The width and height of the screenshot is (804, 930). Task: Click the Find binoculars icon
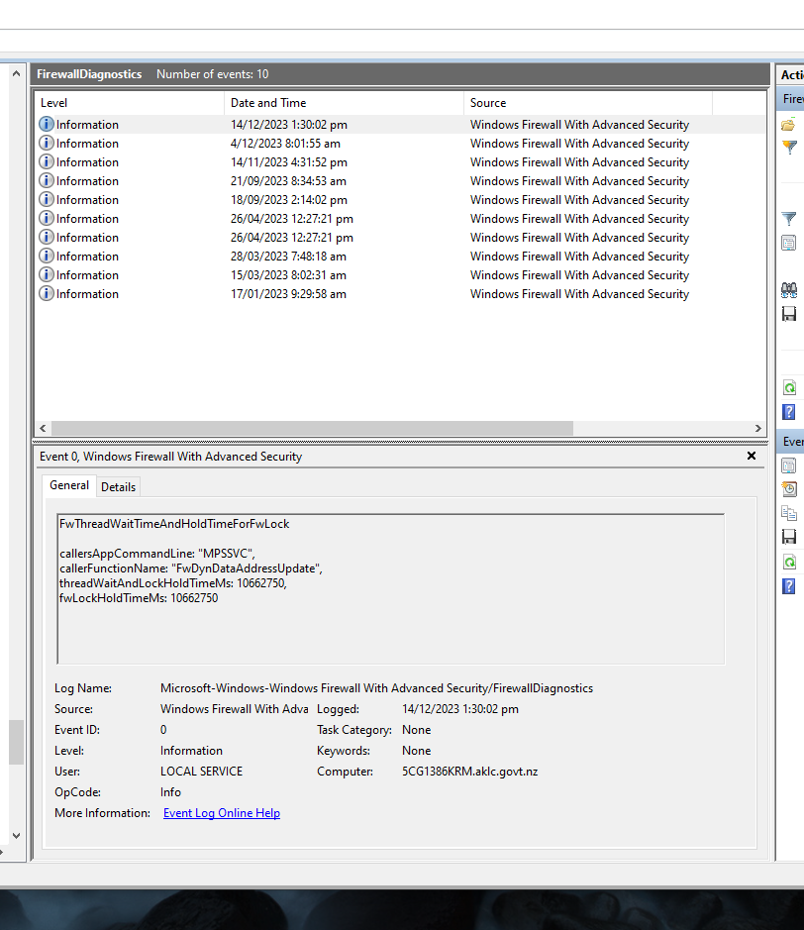(788, 290)
